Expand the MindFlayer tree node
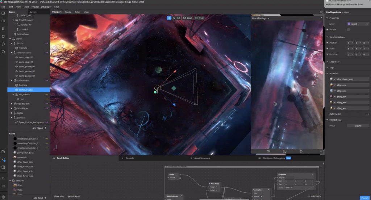Screen dimensions: 371x200 pyautogui.click(x=12, y=108)
